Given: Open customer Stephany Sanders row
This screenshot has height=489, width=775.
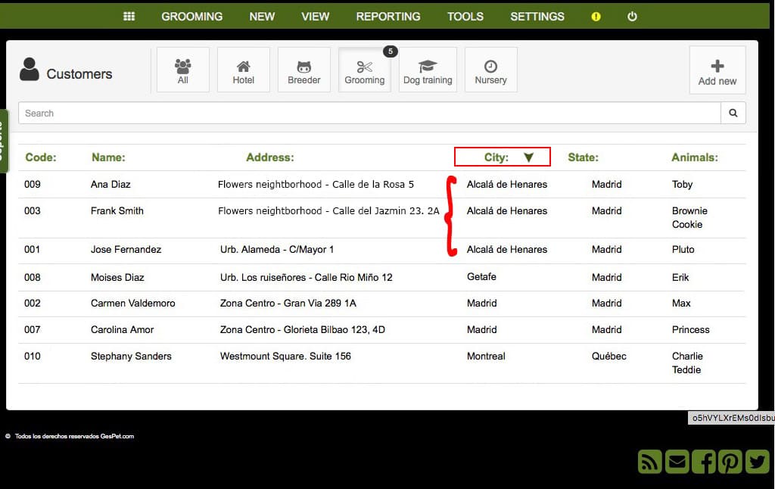Looking at the screenshot, I should tap(381, 363).
